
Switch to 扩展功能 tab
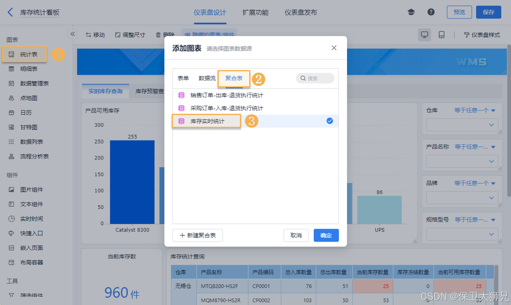tap(255, 12)
